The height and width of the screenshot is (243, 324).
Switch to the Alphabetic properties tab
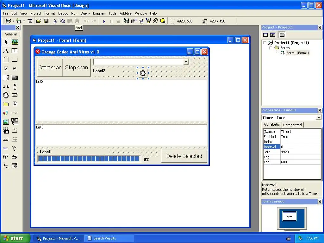point(271,124)
